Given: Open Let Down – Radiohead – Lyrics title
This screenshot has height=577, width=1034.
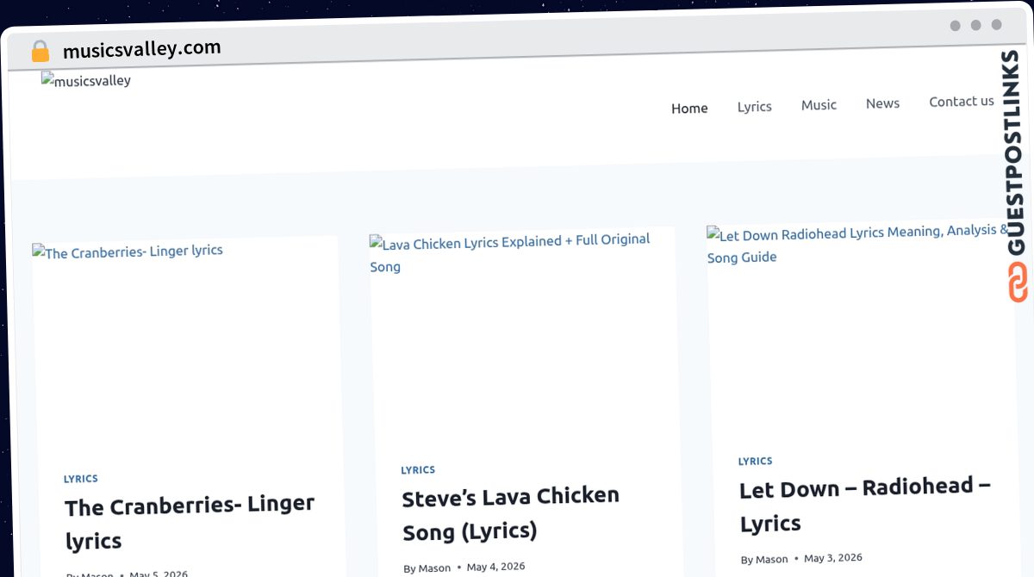Looking at the screenshot, I should pos(865,506).
